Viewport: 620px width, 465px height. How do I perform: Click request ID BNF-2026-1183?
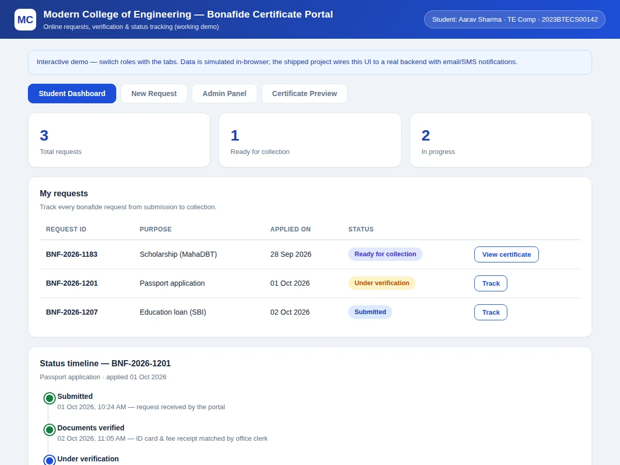tap(72, 254)
